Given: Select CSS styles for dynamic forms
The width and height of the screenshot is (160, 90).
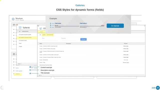Looking at the screenshot, I should (25, 37).
